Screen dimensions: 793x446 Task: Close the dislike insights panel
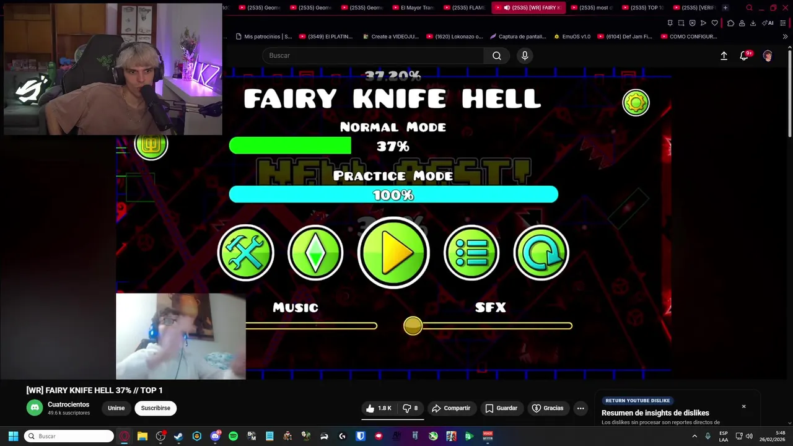click(x=743, y=406)
